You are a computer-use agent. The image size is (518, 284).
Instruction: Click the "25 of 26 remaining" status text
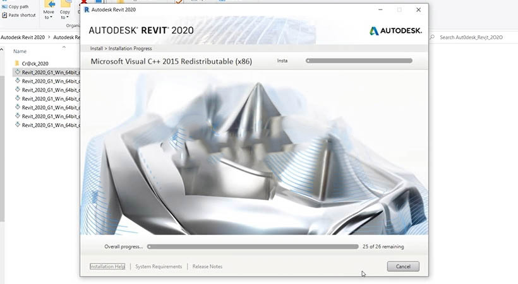coord(383,247)
